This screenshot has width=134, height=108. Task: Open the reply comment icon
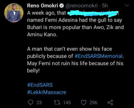click(30, 102)
